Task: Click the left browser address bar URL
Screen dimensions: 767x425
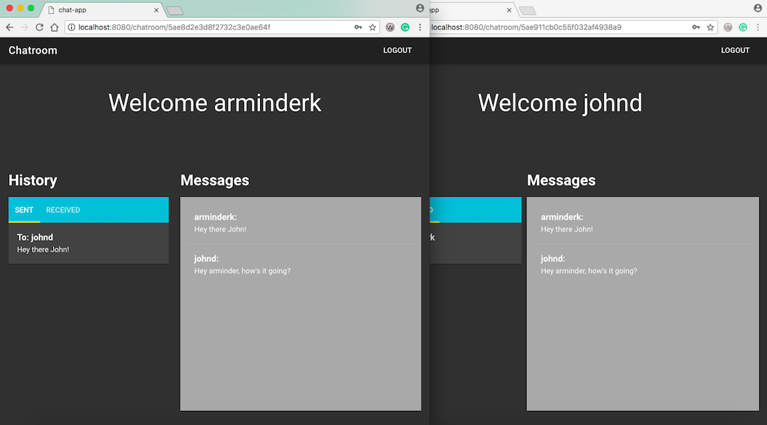Action: 174,27
